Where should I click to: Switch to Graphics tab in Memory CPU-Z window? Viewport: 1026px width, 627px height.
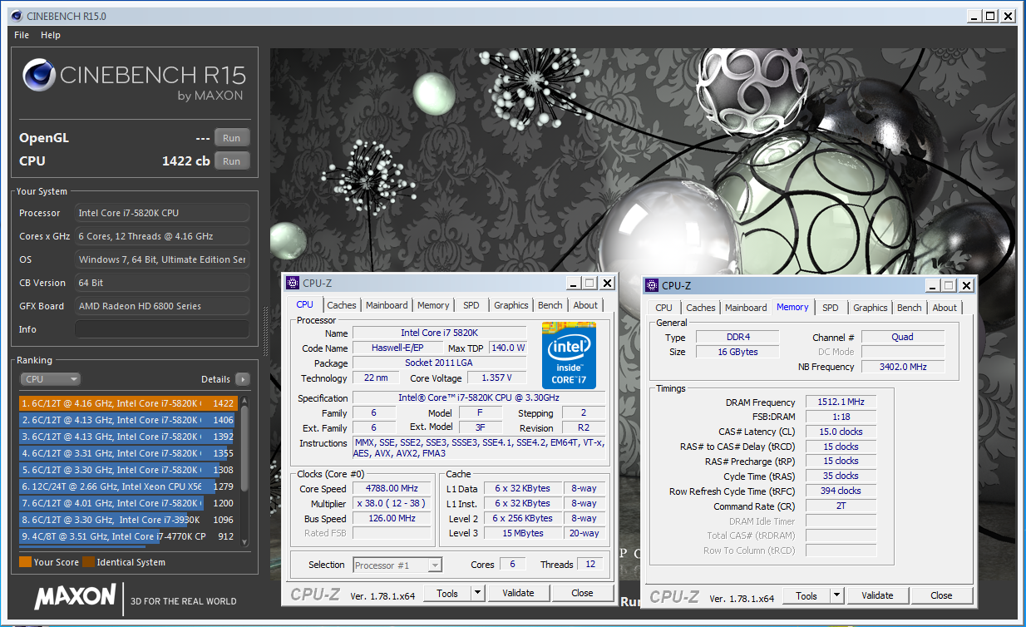click(871, 308)
